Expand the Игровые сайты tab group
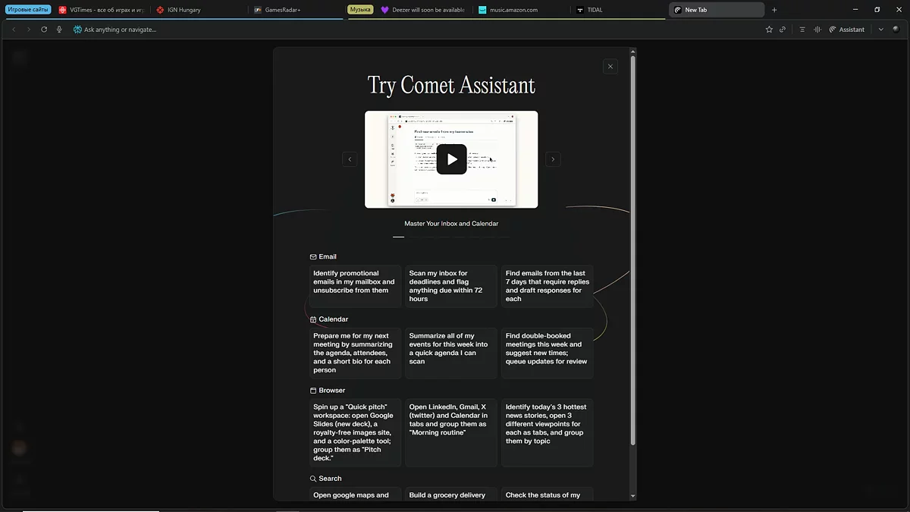This screenshot has width=910, height=512. [28, 10]
